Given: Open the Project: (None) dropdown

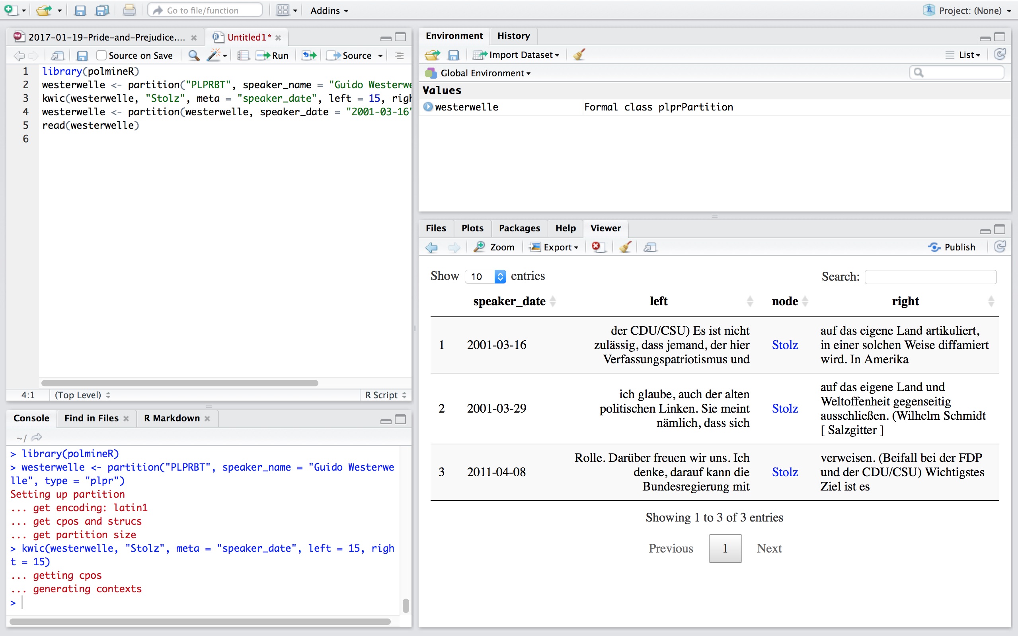Looking at the screenshot, I should point(967,10).
